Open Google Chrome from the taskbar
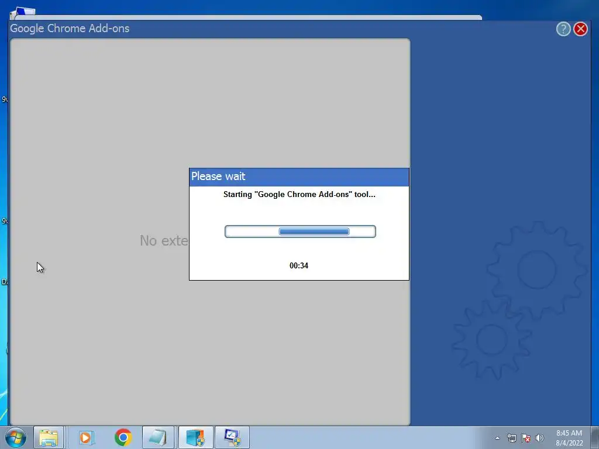The height and width of the screenshot is (449, 599). [123, 437]
